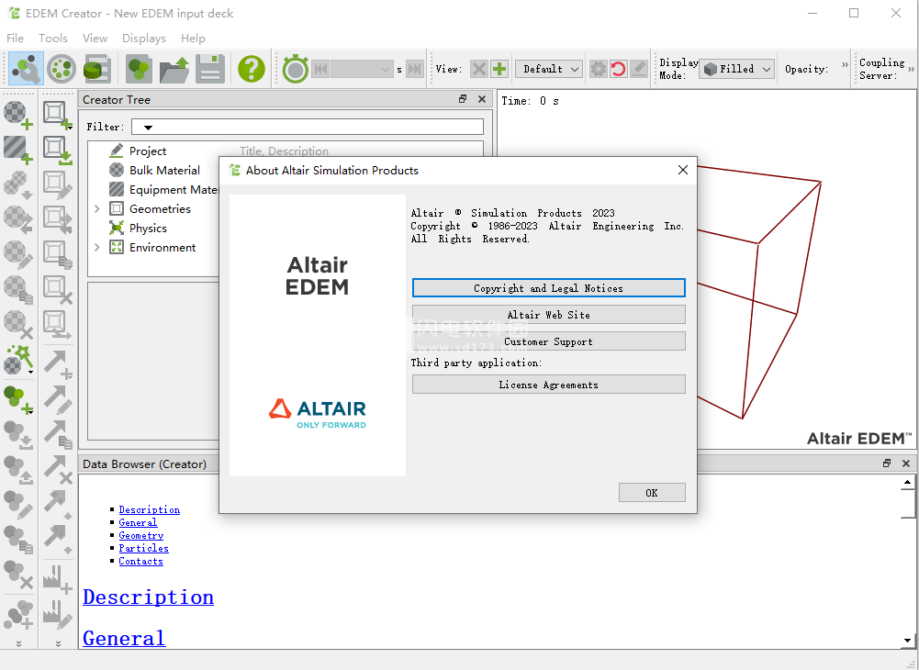
Task: Open the View menu
Action: coord(95,39)
